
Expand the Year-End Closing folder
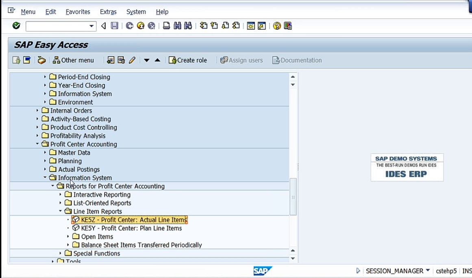[x=45, y=85]
